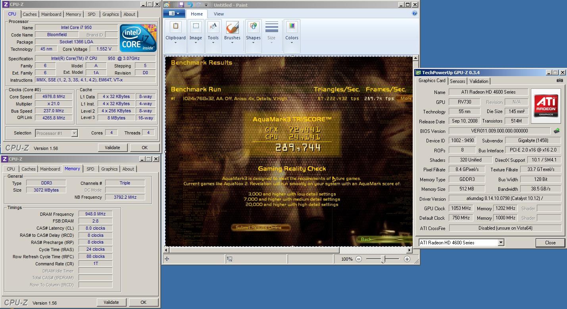Image resolution: width=567 pixels, height=309 pixels.
Task: Expand the Brushes dropdown arrow
Action: point(232,43)
